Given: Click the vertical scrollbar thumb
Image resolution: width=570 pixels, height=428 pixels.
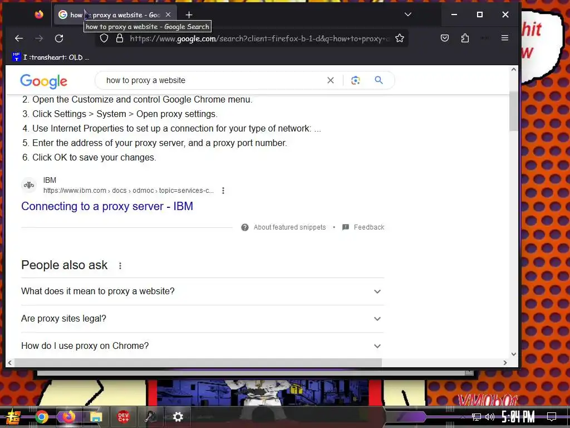Looking at the screenshot, I should pyautogui.click(x=513, y=111).
